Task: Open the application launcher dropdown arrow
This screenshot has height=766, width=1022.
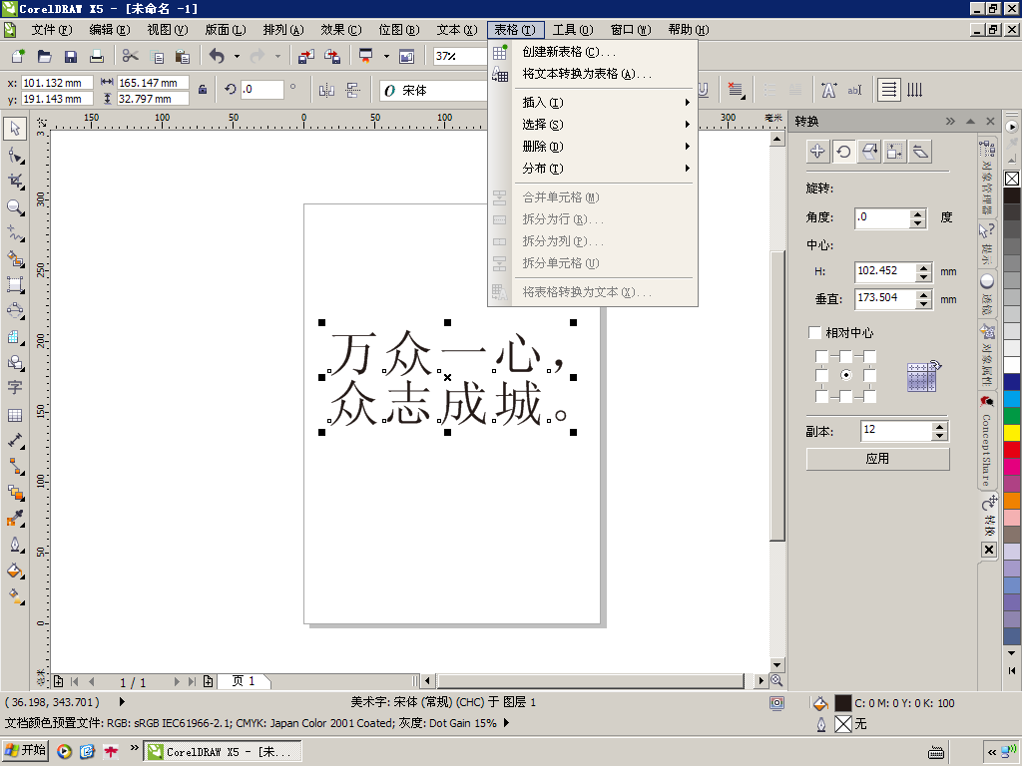Action: click(x=386, y=56)
